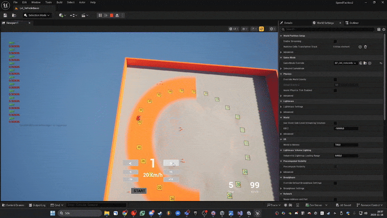Open the viewport settings gear
Viewport: 387px width, 218px height.
pyautogui.click(x=272, y=29)
